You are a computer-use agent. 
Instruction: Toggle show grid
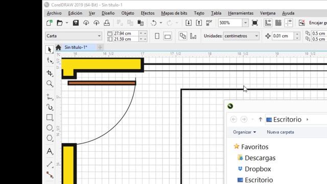tap(278, 22)
